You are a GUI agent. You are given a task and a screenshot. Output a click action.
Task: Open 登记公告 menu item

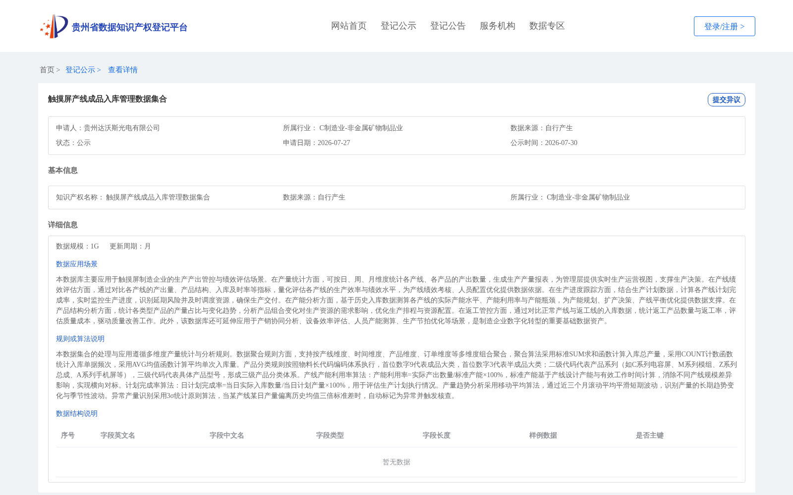[448, 26]
